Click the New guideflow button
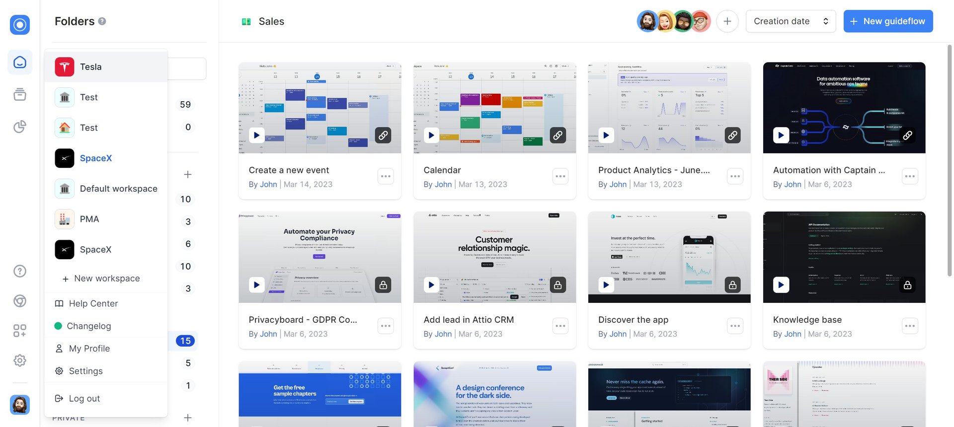The image size is (954, 427). coord(888,21)
